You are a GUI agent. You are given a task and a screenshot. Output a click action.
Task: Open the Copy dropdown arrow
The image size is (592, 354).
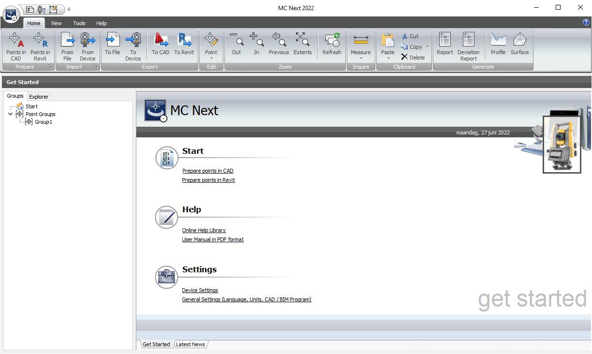click(427, 47)
